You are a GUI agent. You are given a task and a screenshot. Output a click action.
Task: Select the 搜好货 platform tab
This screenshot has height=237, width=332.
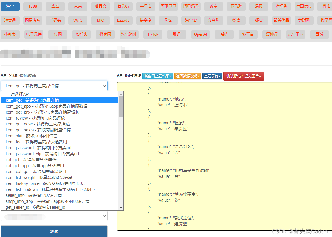tap(281, 6)
